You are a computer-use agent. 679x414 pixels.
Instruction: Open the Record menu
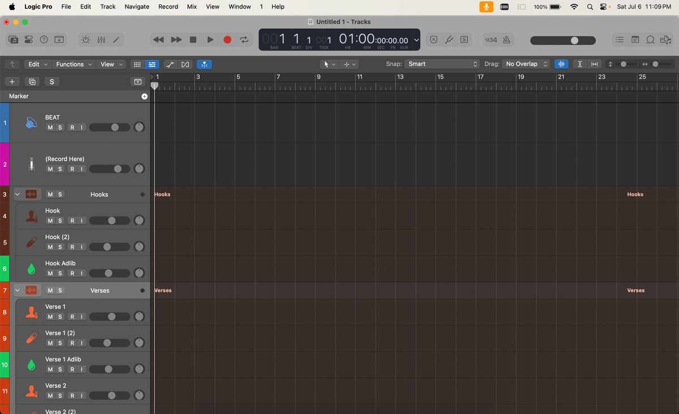tap(168, 7)
